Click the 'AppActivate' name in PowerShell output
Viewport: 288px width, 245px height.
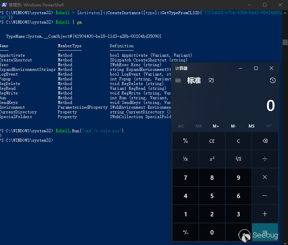(12, 55)
